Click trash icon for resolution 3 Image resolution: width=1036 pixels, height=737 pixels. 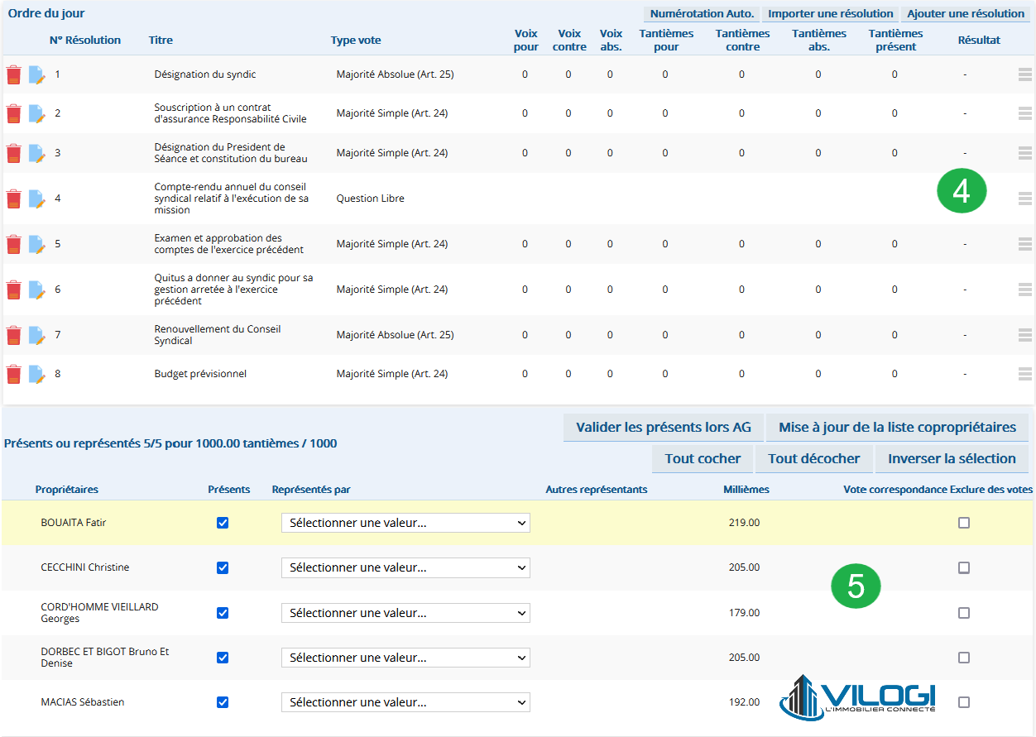[14, 153]
